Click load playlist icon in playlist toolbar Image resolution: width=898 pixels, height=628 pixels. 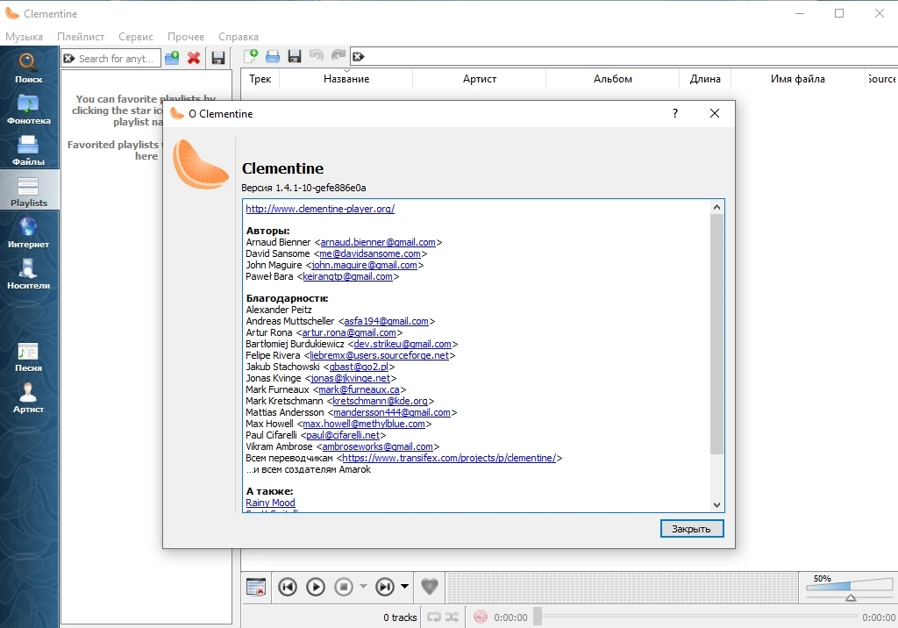click(273, 55)
